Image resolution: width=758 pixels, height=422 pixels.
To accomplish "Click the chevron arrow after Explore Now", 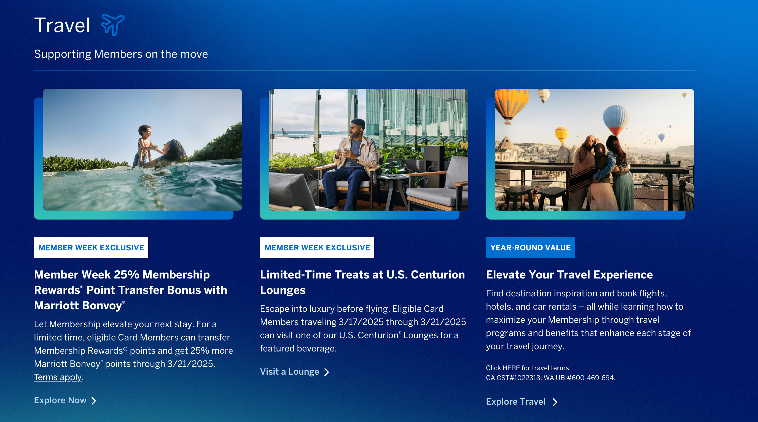I will 94,401.
